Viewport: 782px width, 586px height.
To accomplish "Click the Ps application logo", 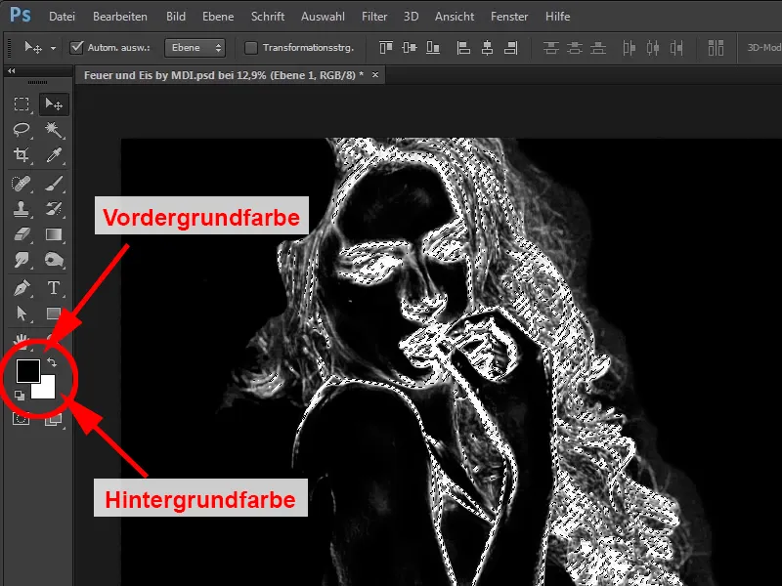I will point(21,15).
